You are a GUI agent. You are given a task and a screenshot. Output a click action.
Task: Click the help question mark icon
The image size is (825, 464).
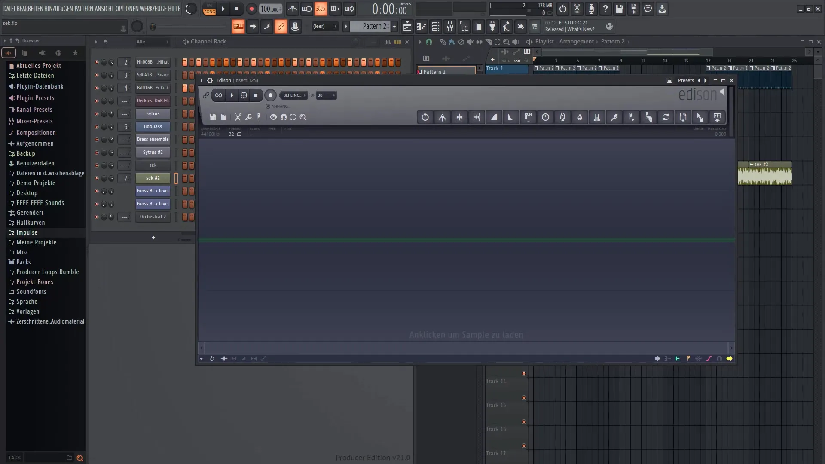coord(605,9)
